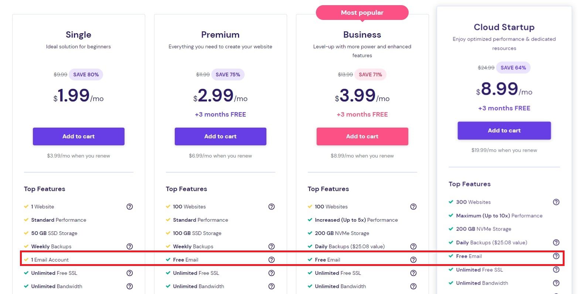The image size is (586, 294).
Task: Open help tooltip for Unlimited Bandwidth in Premium
Action: tap(272, 286)
